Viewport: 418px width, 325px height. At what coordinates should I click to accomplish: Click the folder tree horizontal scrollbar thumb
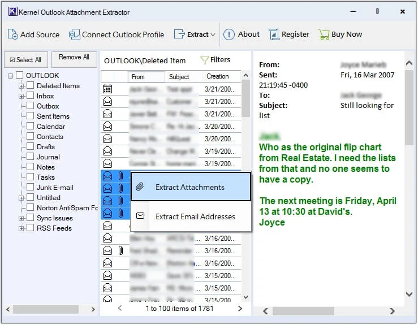pyautogui.click(x=46, y=309)
